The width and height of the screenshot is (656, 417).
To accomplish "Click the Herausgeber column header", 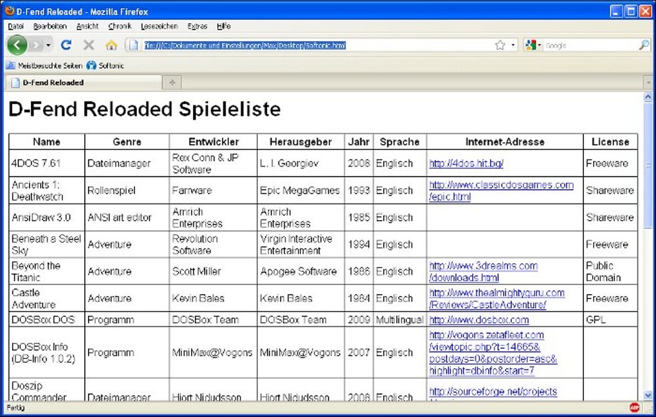I will coord(300,142).
